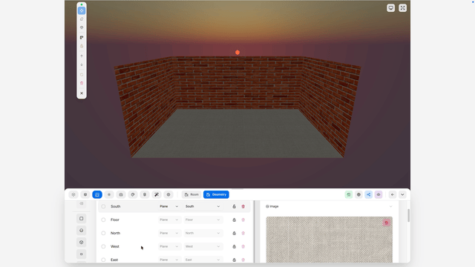Click the blue share icon
Image resolution: width=475 pixels, height=267 pixels.
tap(368, 194)
